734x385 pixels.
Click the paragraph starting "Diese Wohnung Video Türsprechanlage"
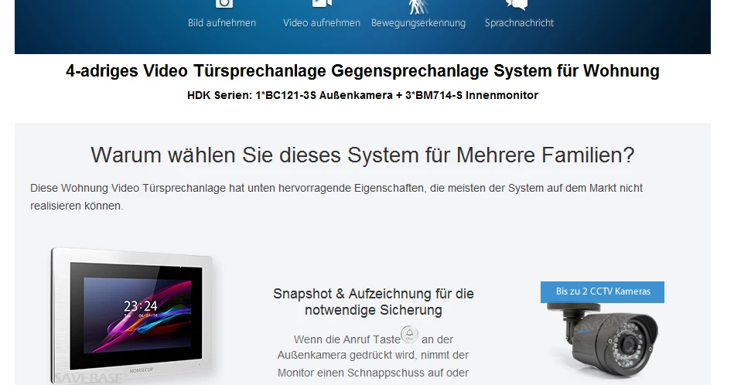pyautogui.click(x=336, y=197)
